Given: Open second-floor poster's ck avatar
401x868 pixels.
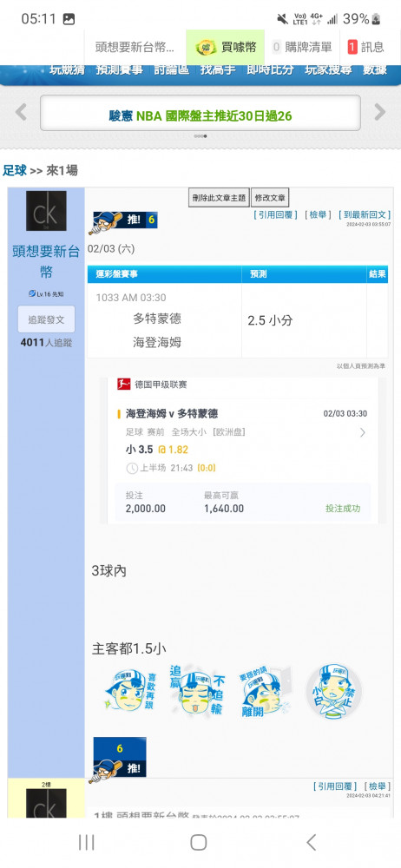Looking at the screenshot, I should tap(46, 803).
